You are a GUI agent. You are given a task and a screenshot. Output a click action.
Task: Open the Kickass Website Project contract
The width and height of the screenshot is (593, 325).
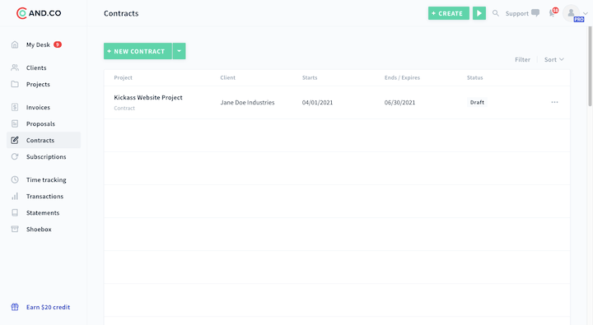click(x=148, y=97)
